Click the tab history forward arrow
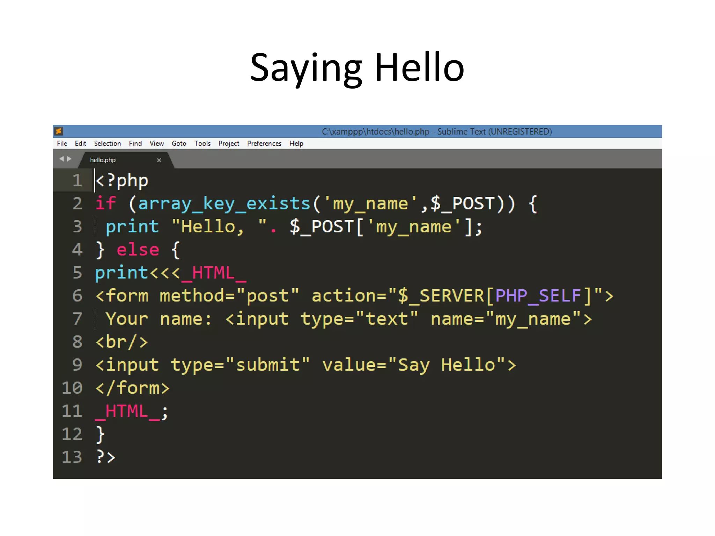Screen dimensions: 715x536 pos(69,159)
